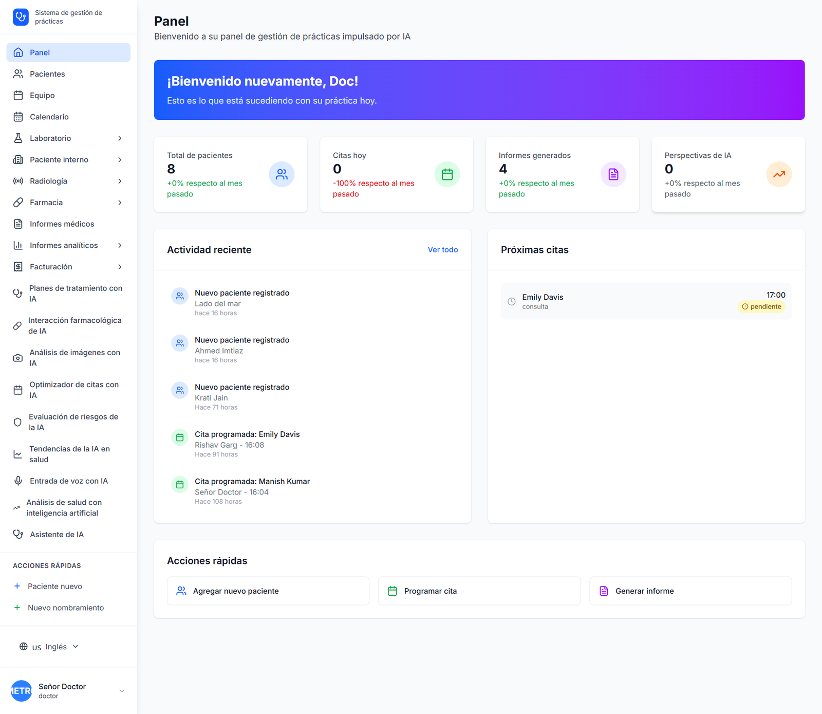Open Emily Davis upcoming appointment entry
The image size is (822, 714).
click(646, 301)
